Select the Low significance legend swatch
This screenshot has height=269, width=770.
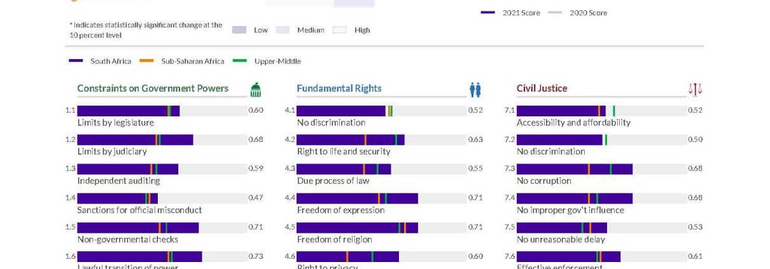point(239,30)
